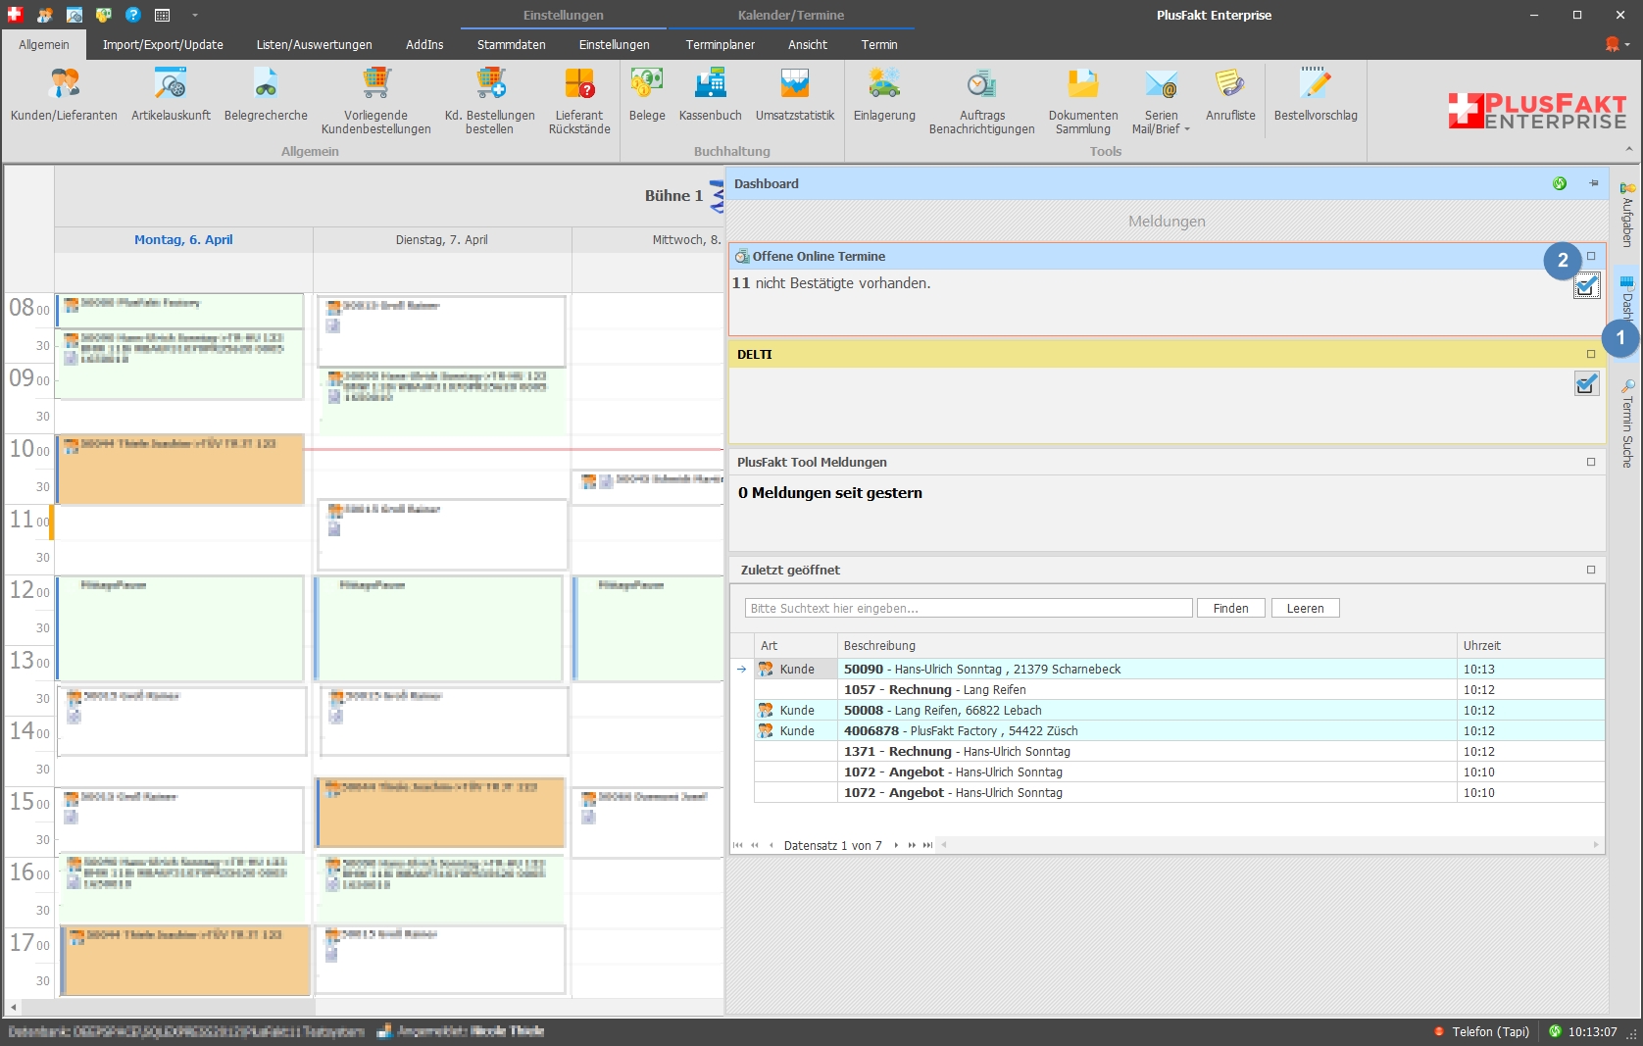
Task: Toggle checkbox in DELTI panel
Action: [x=1586, y=383]
